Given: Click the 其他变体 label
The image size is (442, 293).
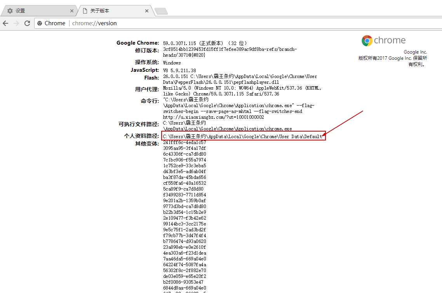Looking at the screenshot, I should click(x=147, y=144).
